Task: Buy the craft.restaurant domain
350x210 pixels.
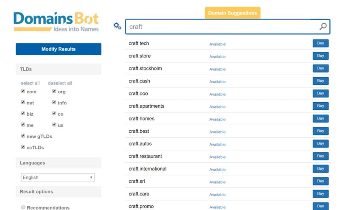Action: coord(321,156)
